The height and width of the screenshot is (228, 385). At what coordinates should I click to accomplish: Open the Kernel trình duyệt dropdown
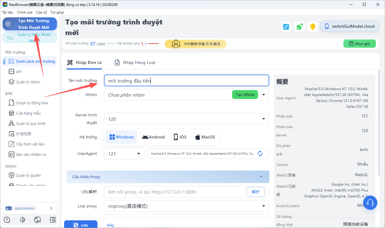pos(186,119)
